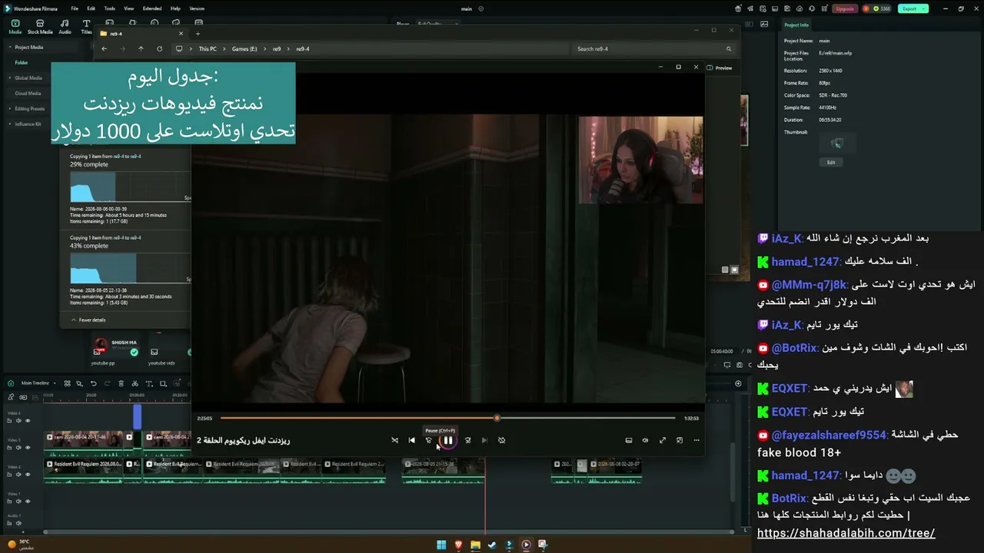
Task: Pause playback in the media player
Action: tap(447, 440)
